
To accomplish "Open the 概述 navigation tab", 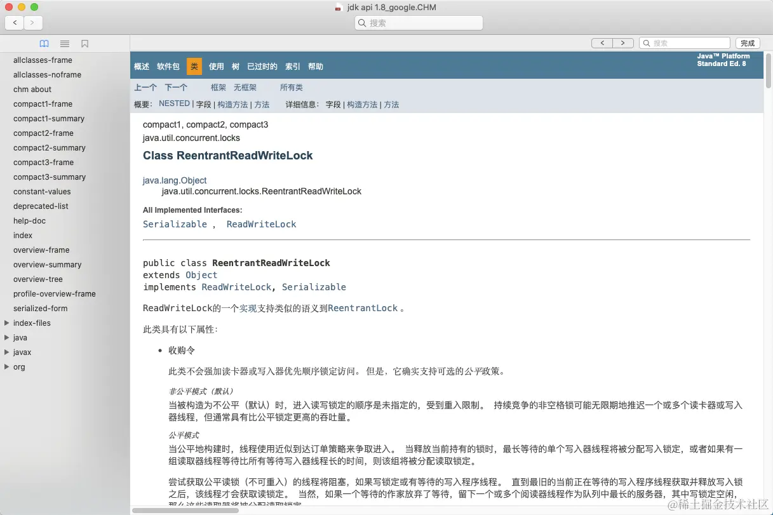I will coord(142,67).
